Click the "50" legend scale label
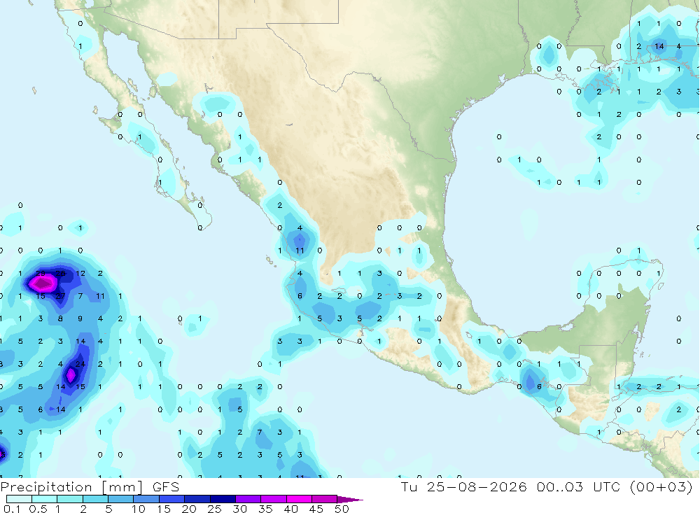 pos(342,509)
